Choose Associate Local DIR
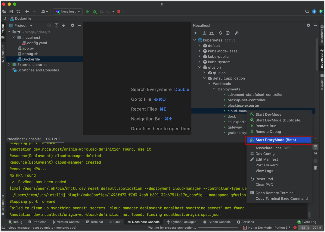 (279, 148)
